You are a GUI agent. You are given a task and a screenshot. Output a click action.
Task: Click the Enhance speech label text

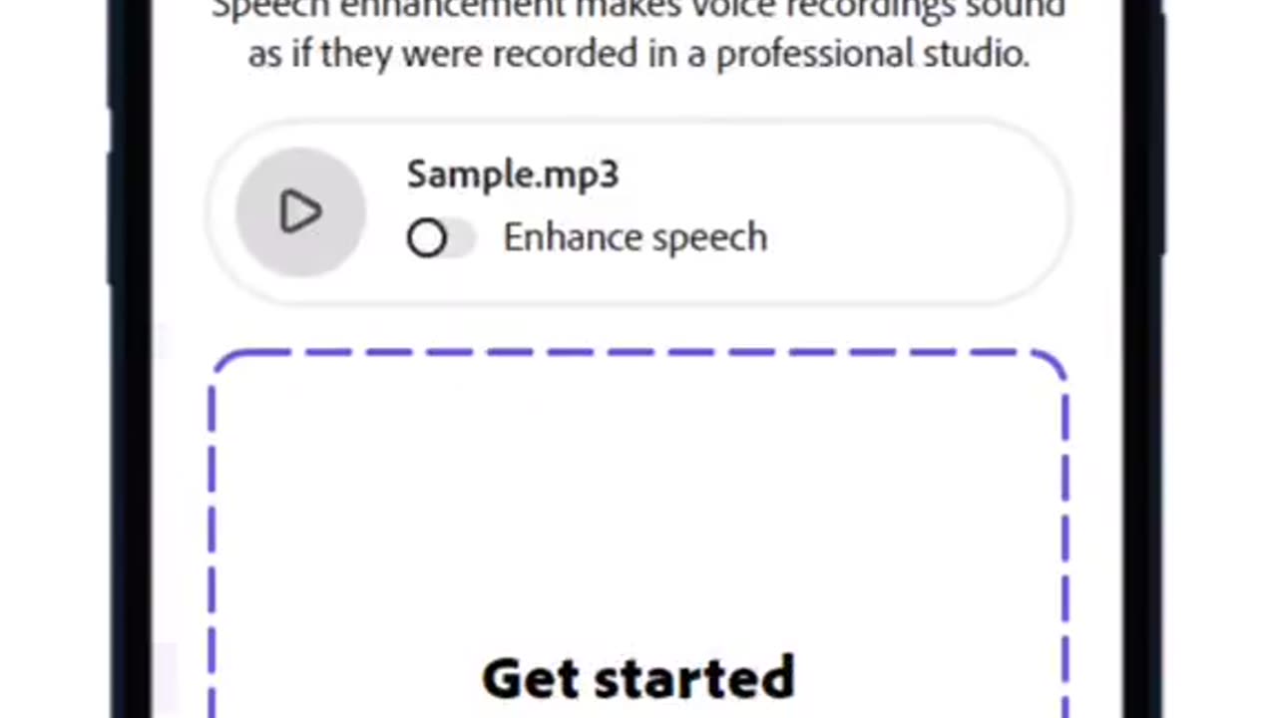(636, 238)
